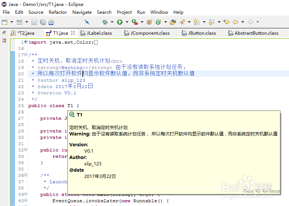Click the green Run button
Viewport: 289px width, 206px height.
coord(120,22)
